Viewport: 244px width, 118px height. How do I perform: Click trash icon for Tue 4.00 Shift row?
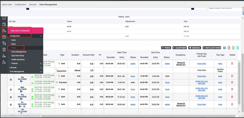232,76
